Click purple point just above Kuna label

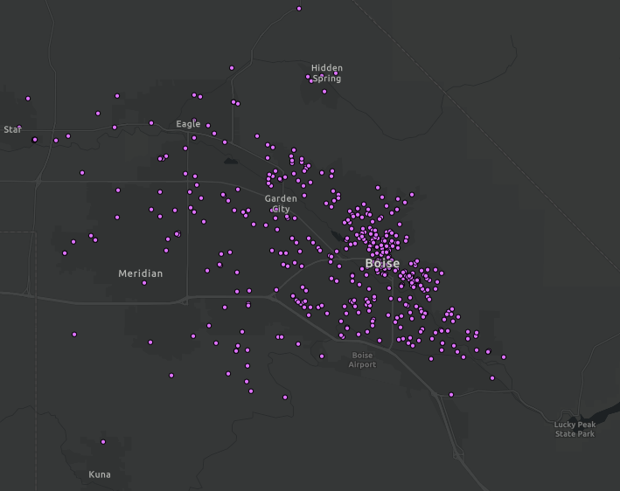tap(103, 441)
